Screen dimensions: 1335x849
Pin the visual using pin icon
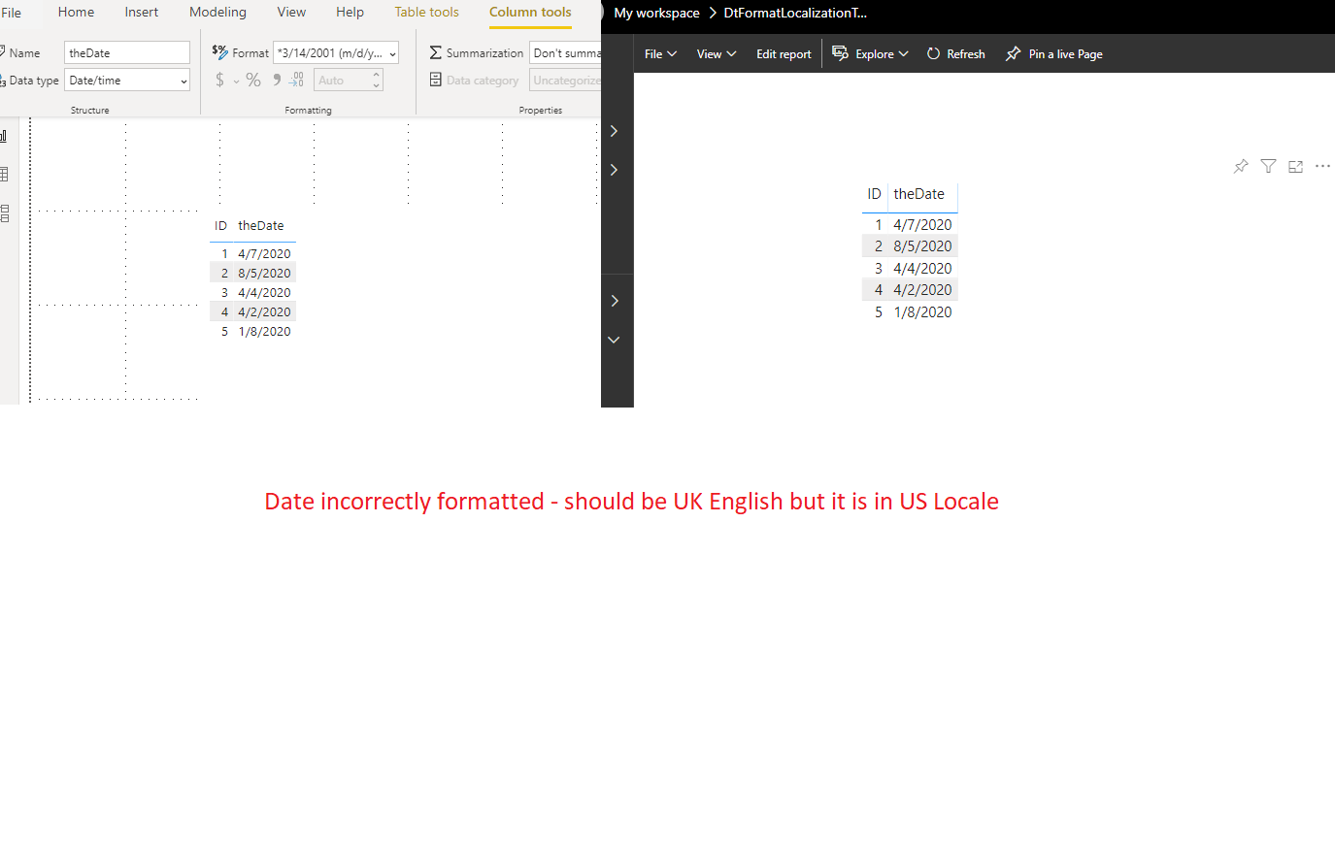point(1241,166)
